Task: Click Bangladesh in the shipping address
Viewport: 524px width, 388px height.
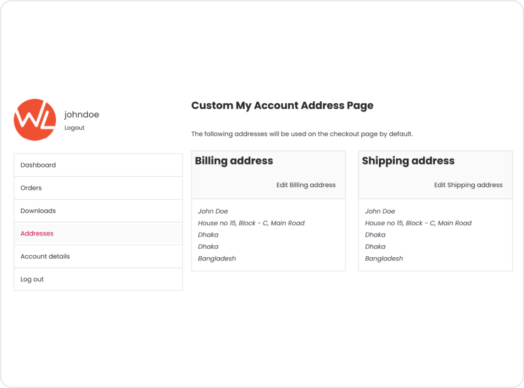Action: point(384,259)
